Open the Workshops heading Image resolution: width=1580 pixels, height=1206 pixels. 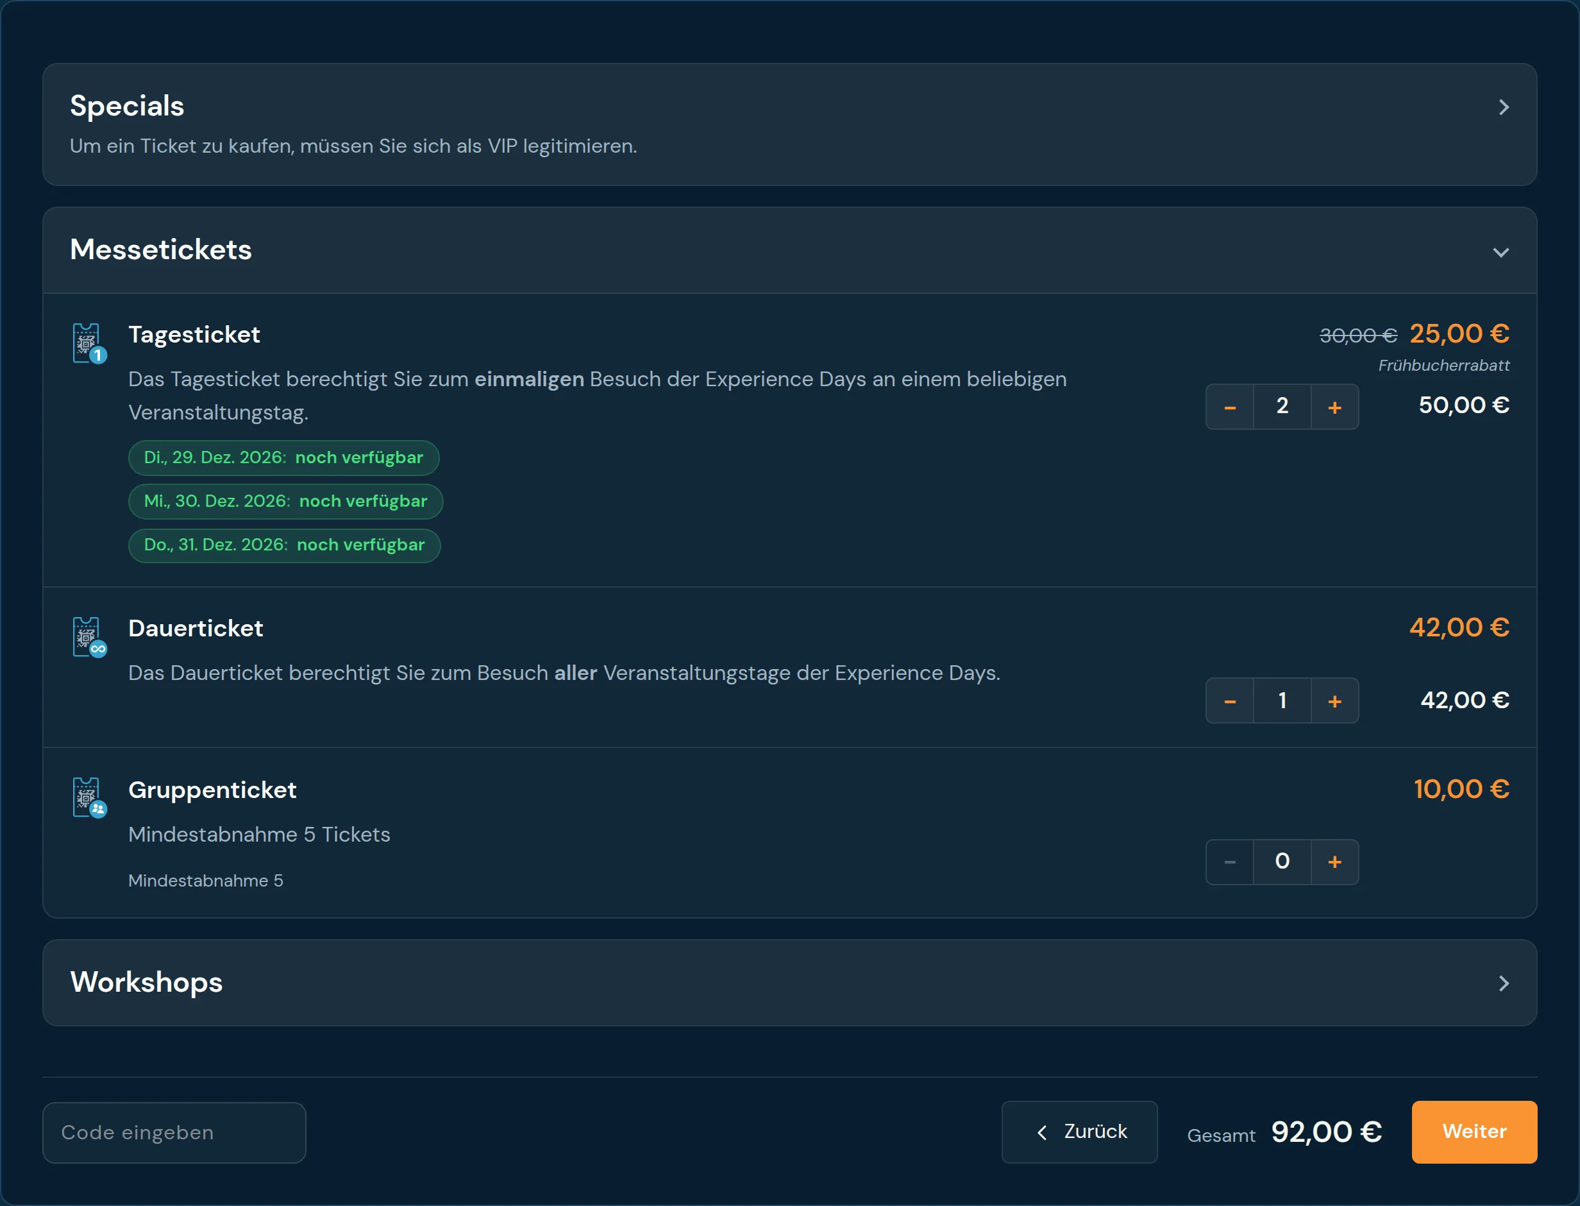tap(146, 982)
